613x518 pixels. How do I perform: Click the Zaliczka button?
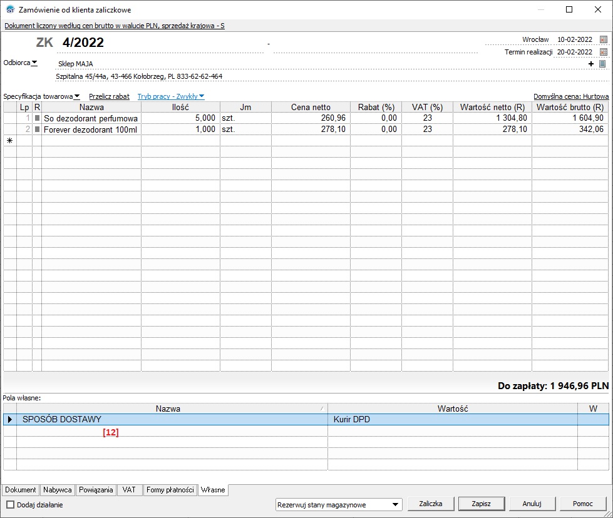[431, 504]
